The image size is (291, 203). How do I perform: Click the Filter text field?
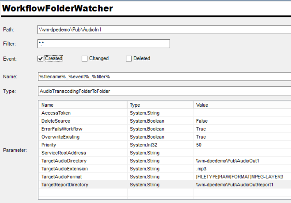click(104, 44)
